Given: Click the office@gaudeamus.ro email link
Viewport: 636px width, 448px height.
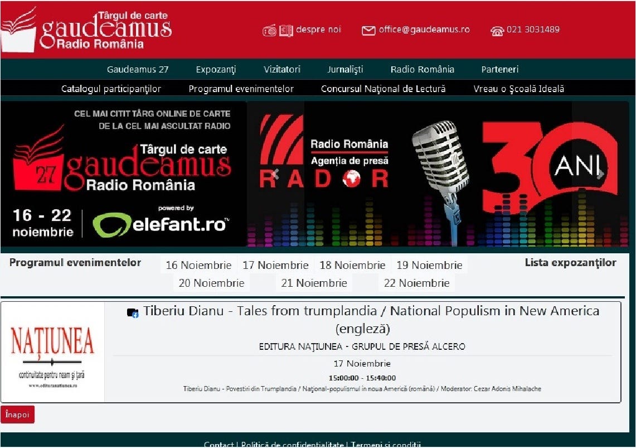Looking at the screenshot, I should coord(424,29).
